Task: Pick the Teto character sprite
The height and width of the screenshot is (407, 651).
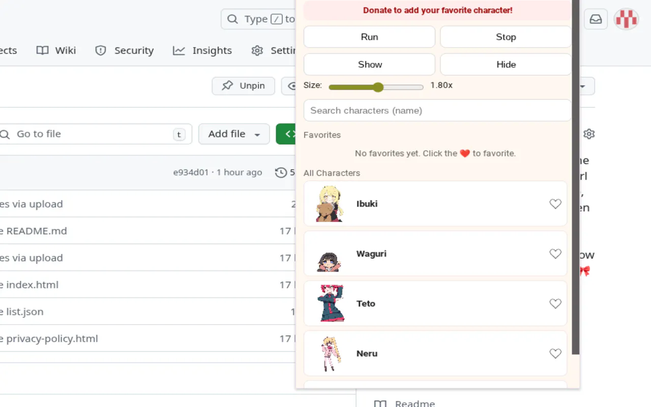Action: [x=331, y=303]
